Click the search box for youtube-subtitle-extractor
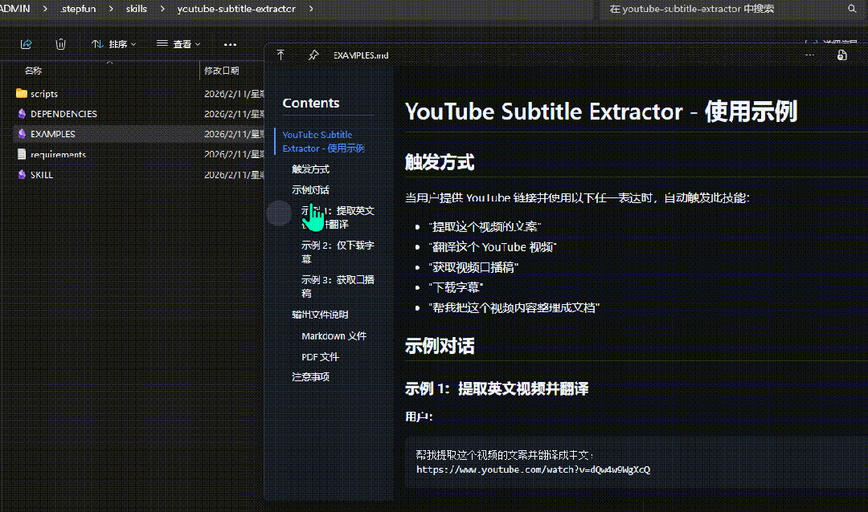 pyautogui.click(x=723, y=9)
